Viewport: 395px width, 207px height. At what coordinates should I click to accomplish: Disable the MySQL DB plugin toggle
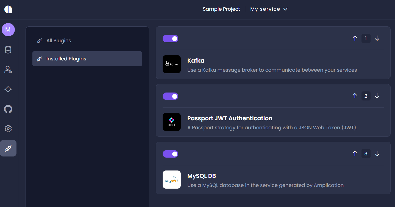pyautogui.click(x=170, y=154)
